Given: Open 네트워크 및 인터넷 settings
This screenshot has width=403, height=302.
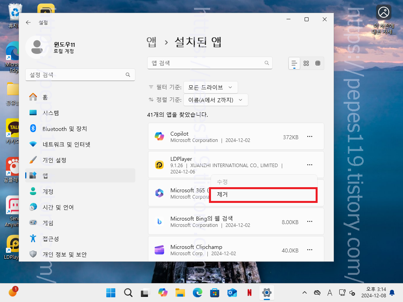Looking at the screenshot, I should point(80,144).
